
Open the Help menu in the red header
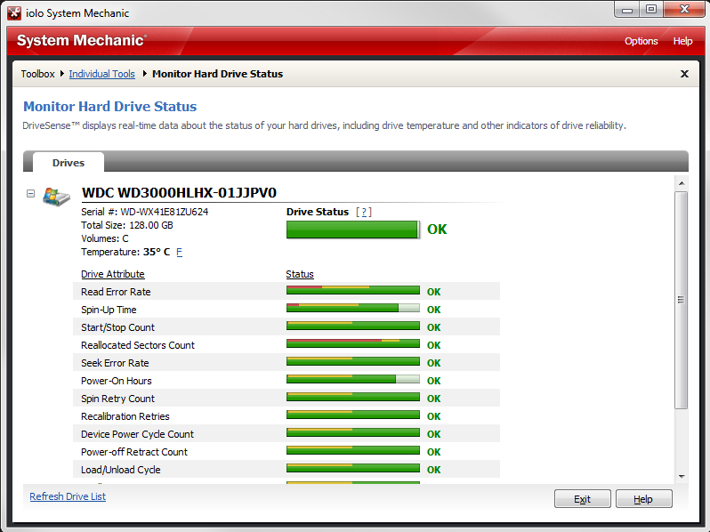tap(682, 41)
